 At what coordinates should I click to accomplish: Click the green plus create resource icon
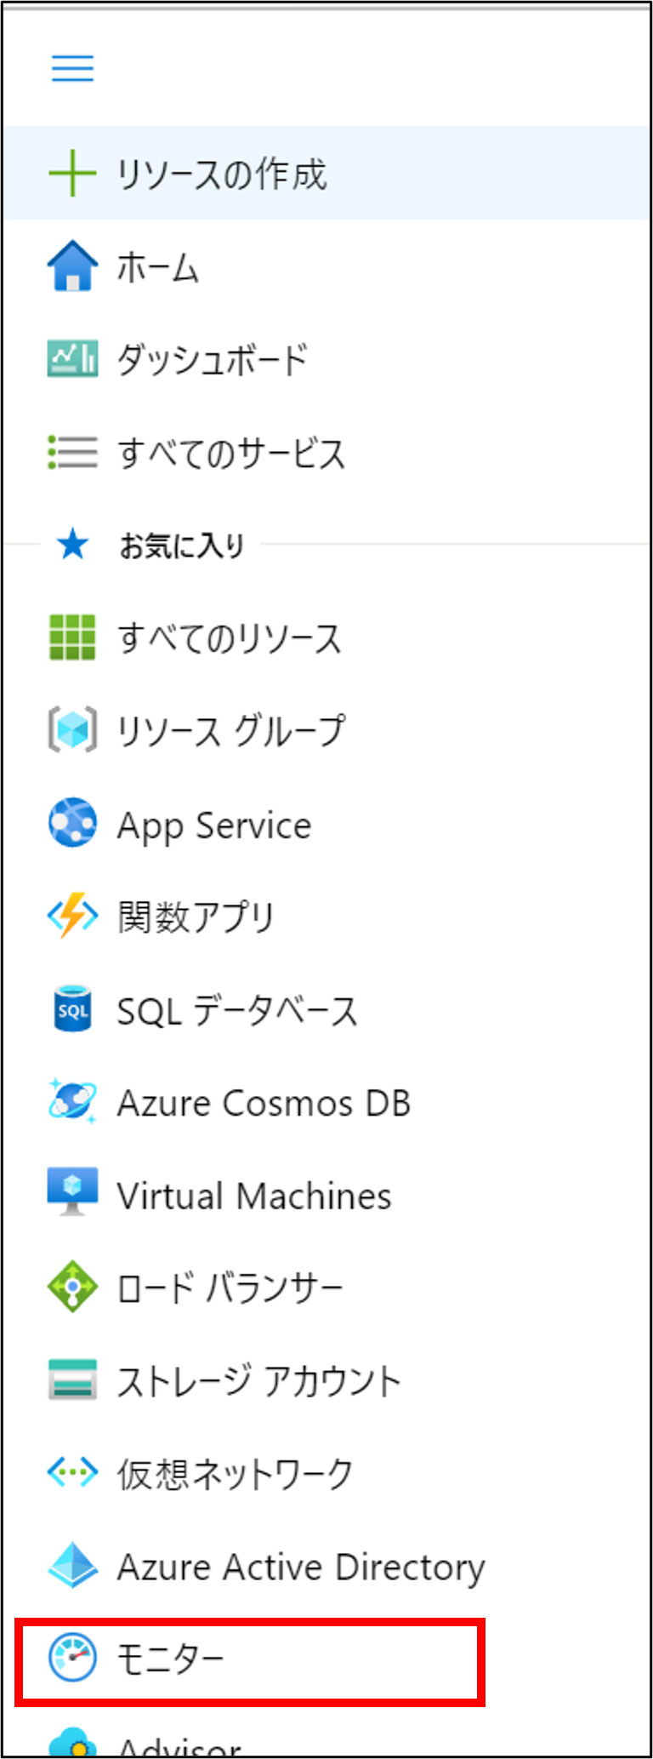(72, 174)
